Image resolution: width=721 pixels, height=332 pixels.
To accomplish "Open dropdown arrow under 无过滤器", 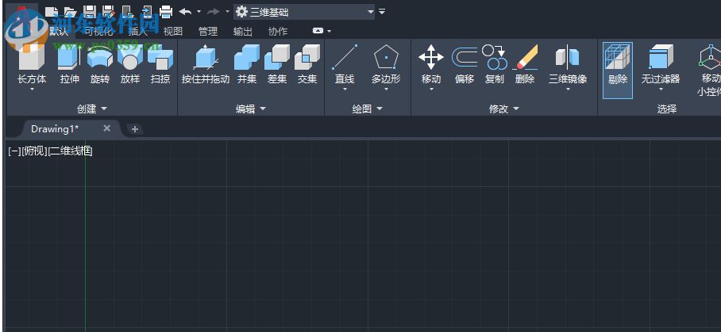I will [661, 89].
